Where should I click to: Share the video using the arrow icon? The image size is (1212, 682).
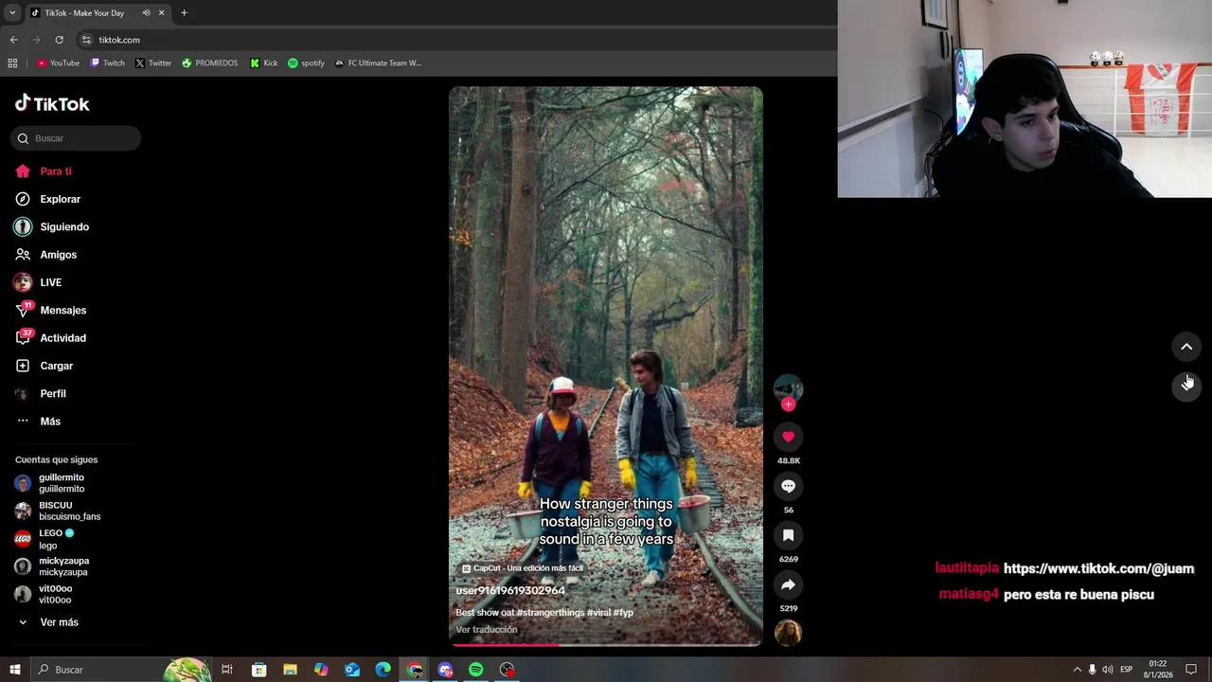pyautogui.click(x=788, y=584)
